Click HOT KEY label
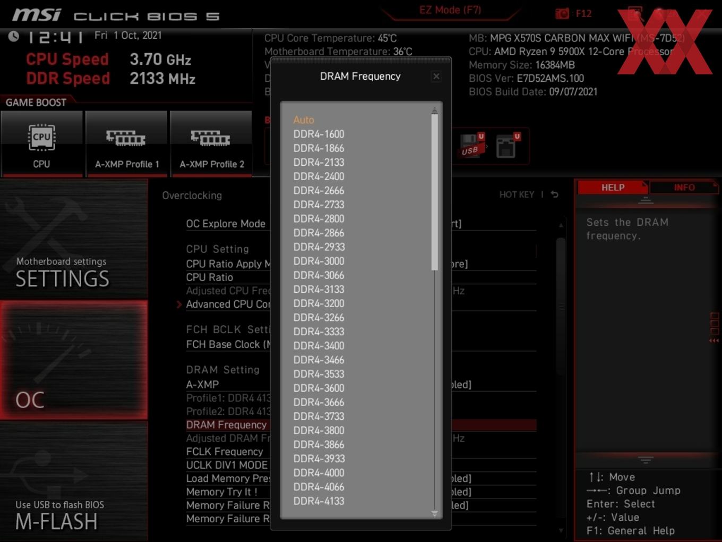 [x=517, y=194]
